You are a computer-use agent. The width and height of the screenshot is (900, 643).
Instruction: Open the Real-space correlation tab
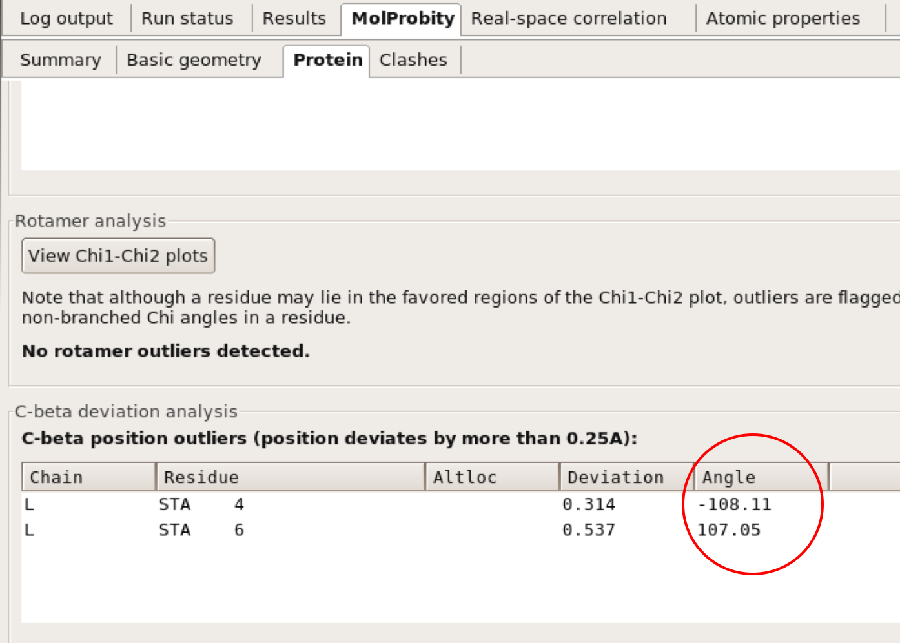(x=568, y=19)
